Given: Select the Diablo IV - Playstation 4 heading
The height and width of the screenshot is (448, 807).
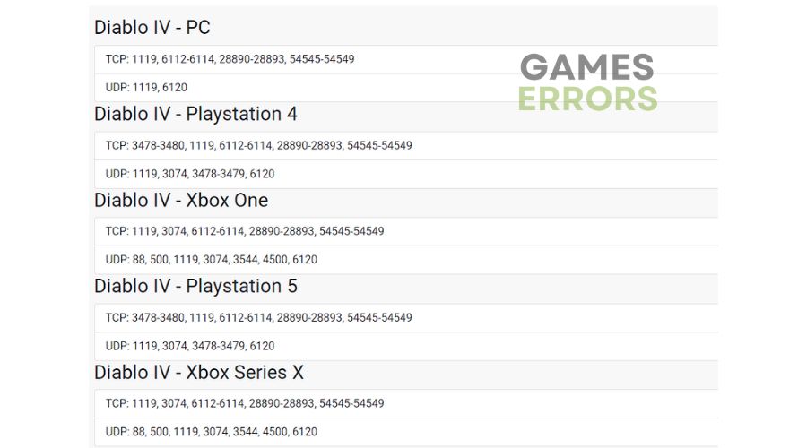Looking at the screenshot, I should pyautogui.click(x=195, y=114).
